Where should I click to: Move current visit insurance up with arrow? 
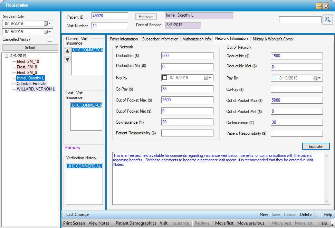67,51
